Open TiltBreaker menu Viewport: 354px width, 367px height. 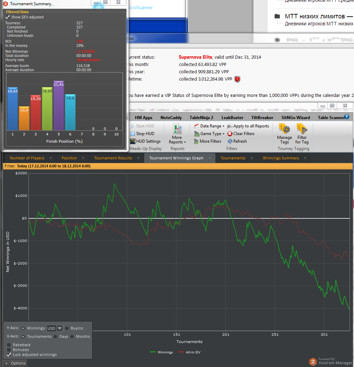(262, 118)
